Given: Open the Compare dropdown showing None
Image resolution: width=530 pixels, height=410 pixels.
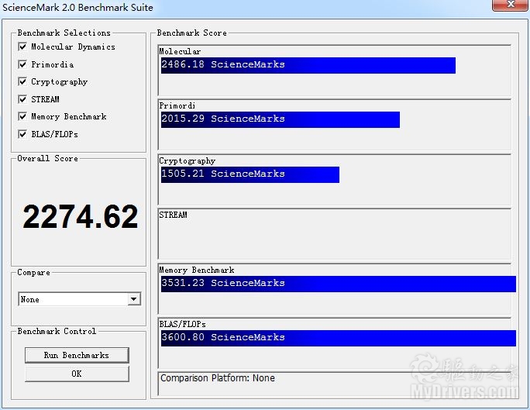Looking at the screenshot, I should click(80, 299).
